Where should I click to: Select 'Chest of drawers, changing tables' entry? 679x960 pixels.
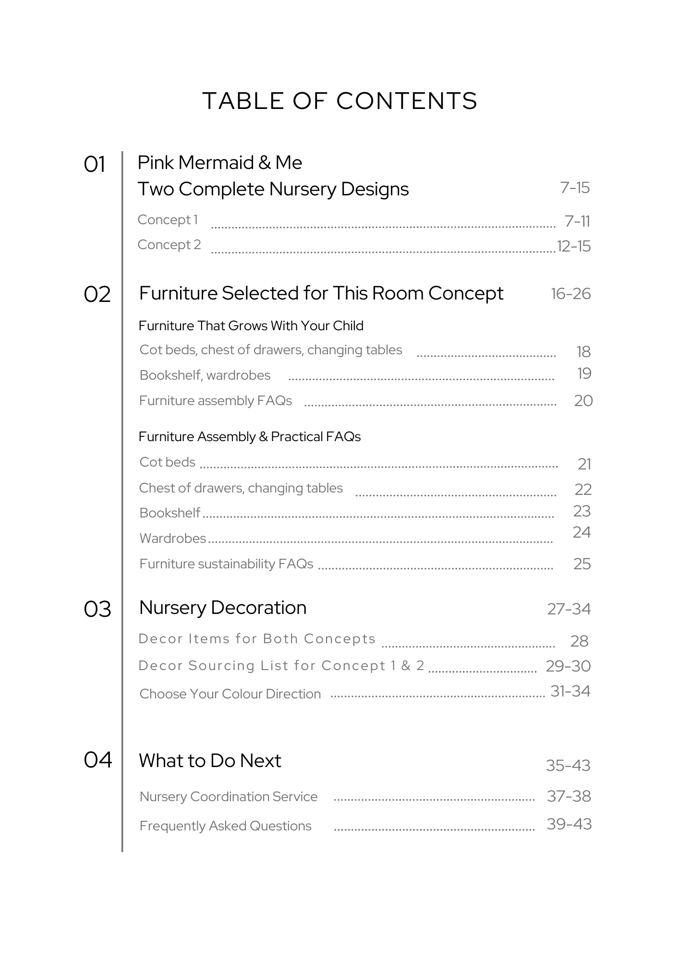click(x=241, y=488)
